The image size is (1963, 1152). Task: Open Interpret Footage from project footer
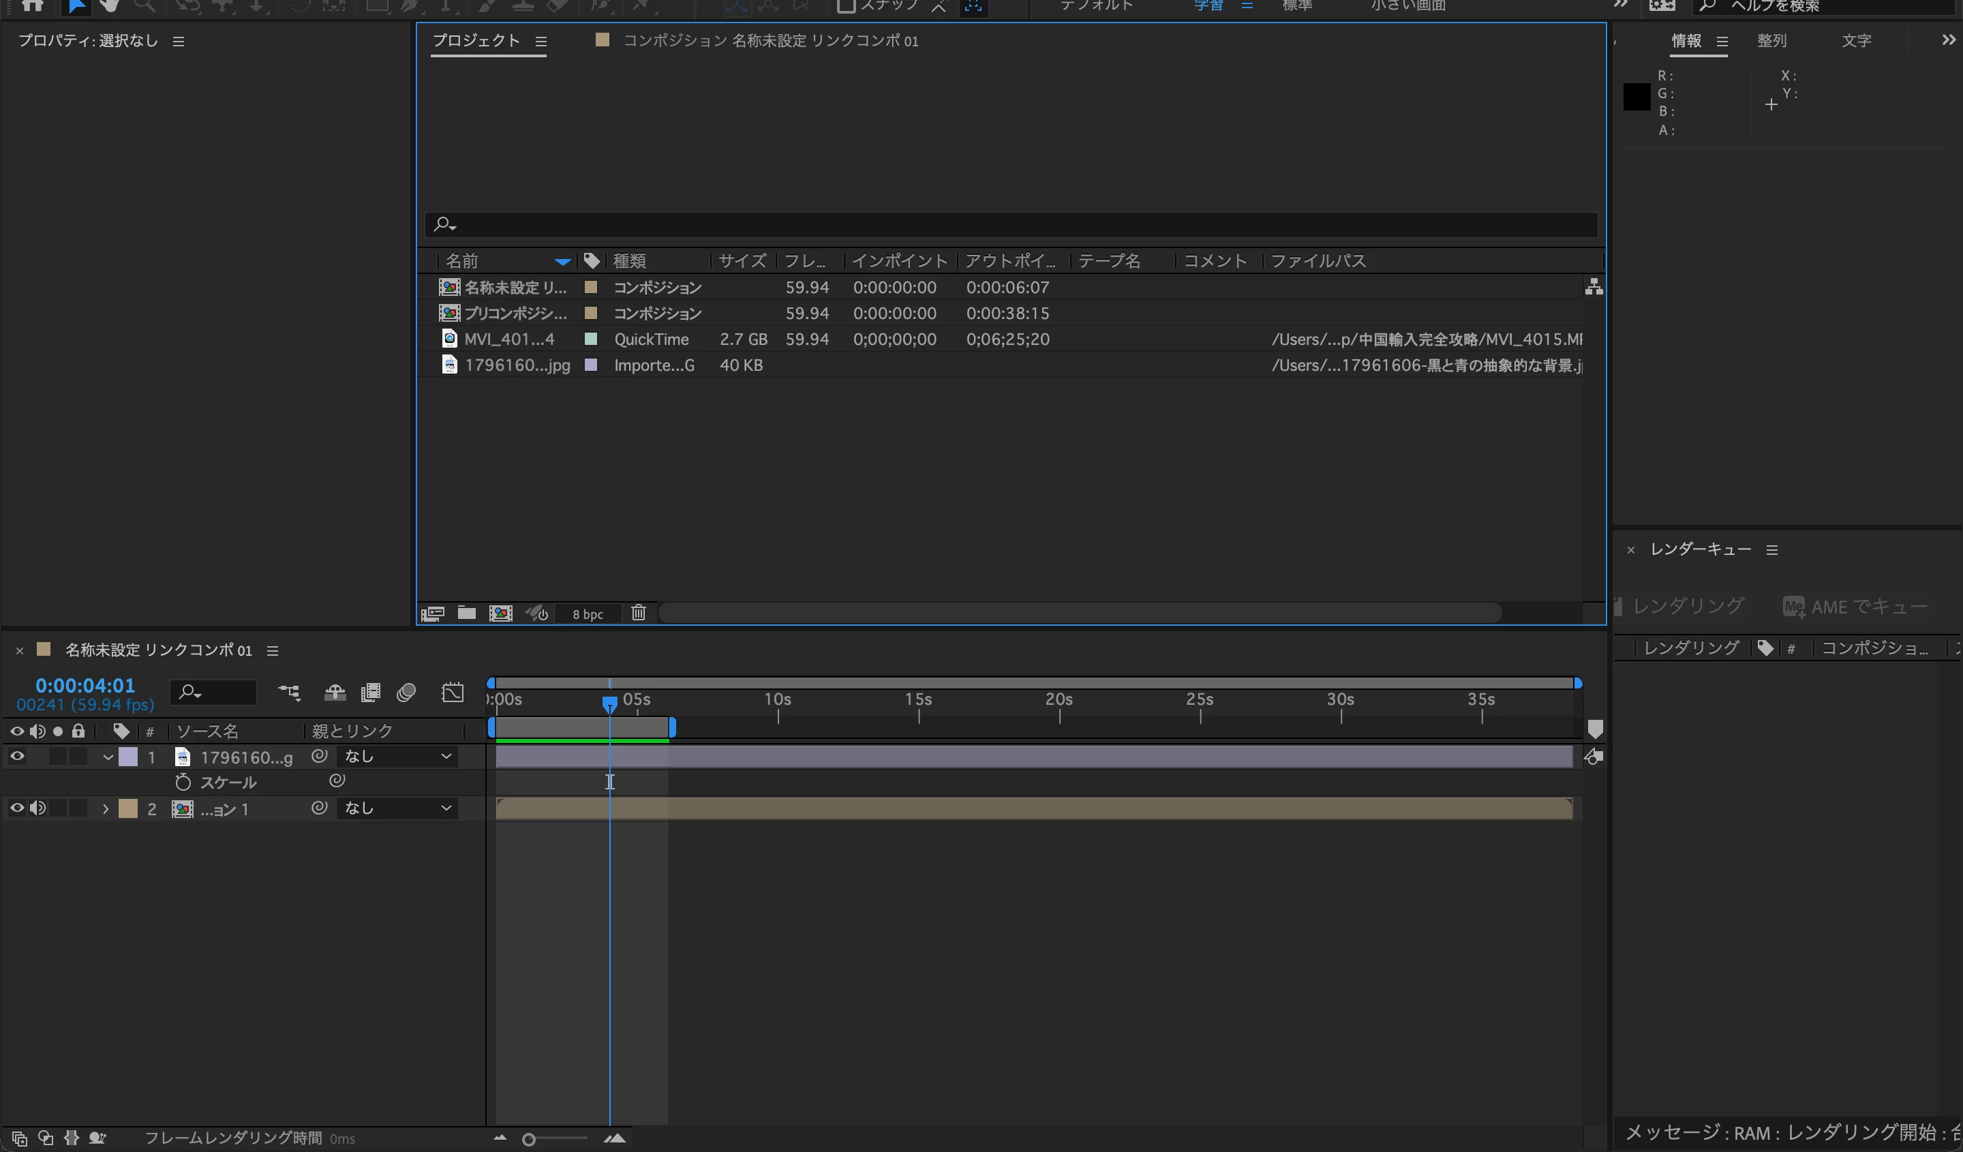[x=432, y=613]
